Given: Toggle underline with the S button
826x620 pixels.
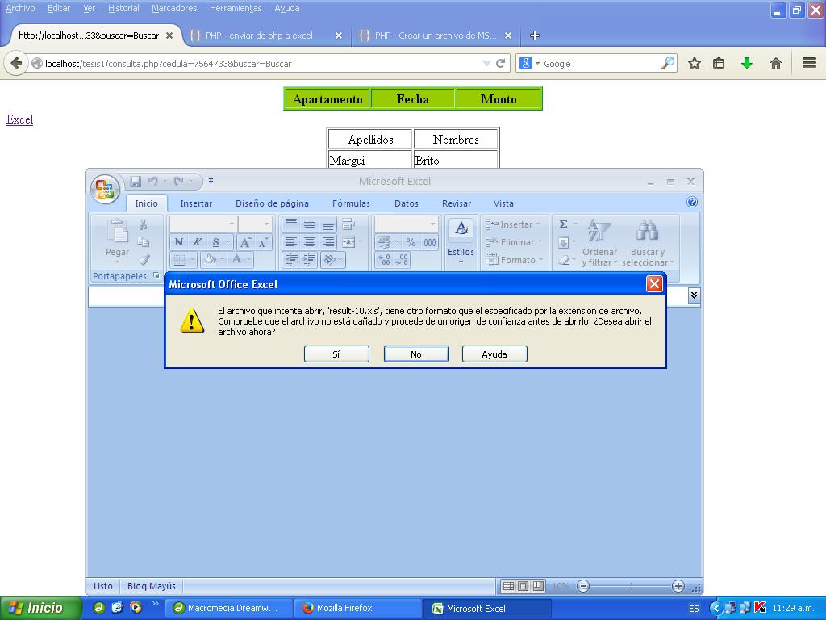Looking at the screenshot, I should pyautogui.click(x=215, y=242).
